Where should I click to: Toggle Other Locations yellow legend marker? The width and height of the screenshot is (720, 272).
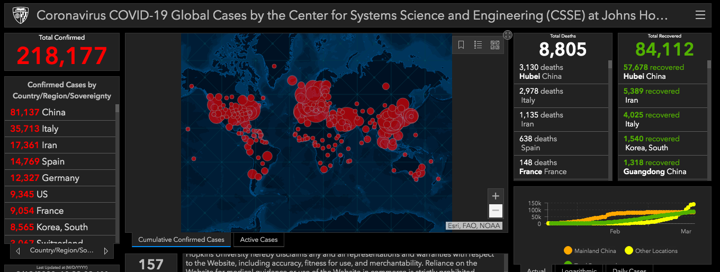point(628,251)
